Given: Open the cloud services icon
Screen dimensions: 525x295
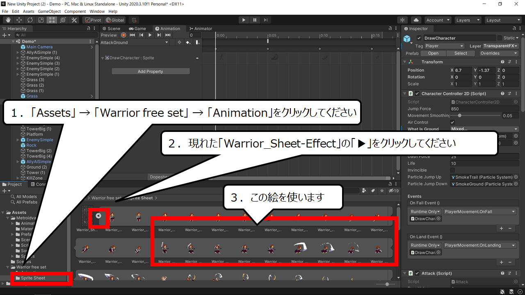Looking at the screenshot, I should (416, 20).
